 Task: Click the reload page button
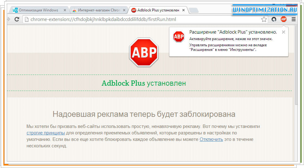click(x=17, y=19)
